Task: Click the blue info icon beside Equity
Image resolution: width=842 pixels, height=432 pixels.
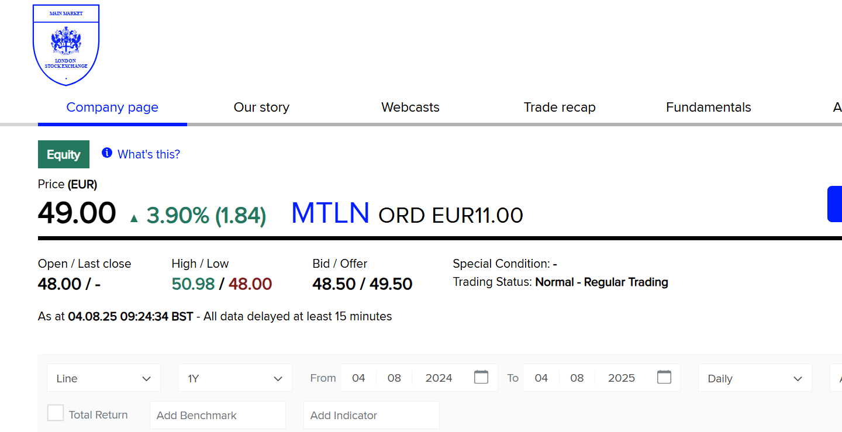Action: [x=107, y=152]
